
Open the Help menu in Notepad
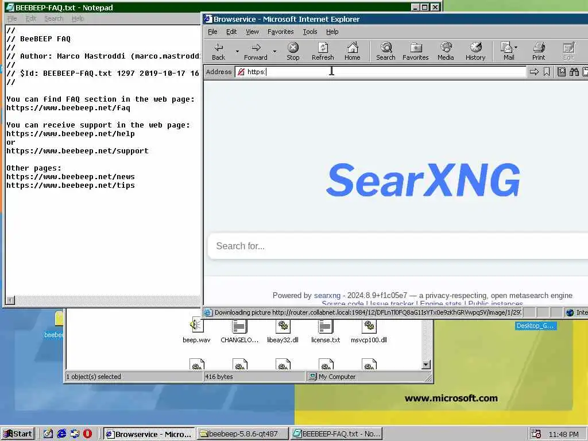coord(78,18)
